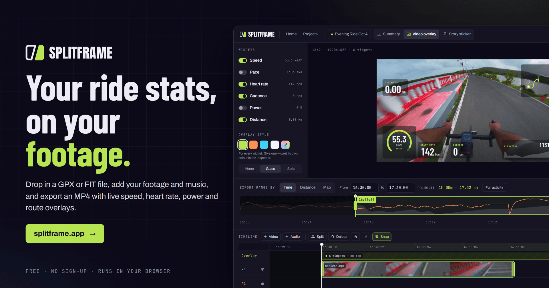The width and height of the screenshot is (549, 288).
Task: Switch to the Story sticker tab
Action: click(457, 34)
